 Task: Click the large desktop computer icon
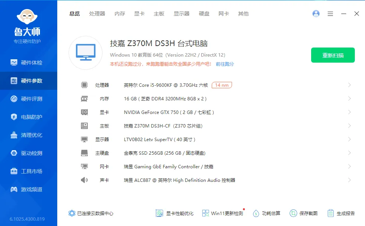[x=86, y=53]
